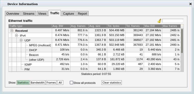Viewport: 194px width, 94px height.
Task: Select the DHCP traffic row
Action: click(x=94, y=50)
